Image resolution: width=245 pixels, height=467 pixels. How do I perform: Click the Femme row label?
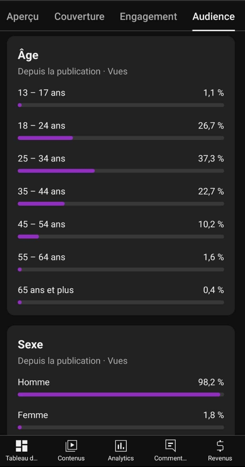33,415
